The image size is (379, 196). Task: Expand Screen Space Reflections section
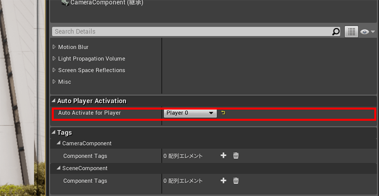pos(54,70)
